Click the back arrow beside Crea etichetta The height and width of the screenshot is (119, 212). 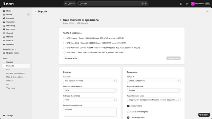[x=61, y=20]
